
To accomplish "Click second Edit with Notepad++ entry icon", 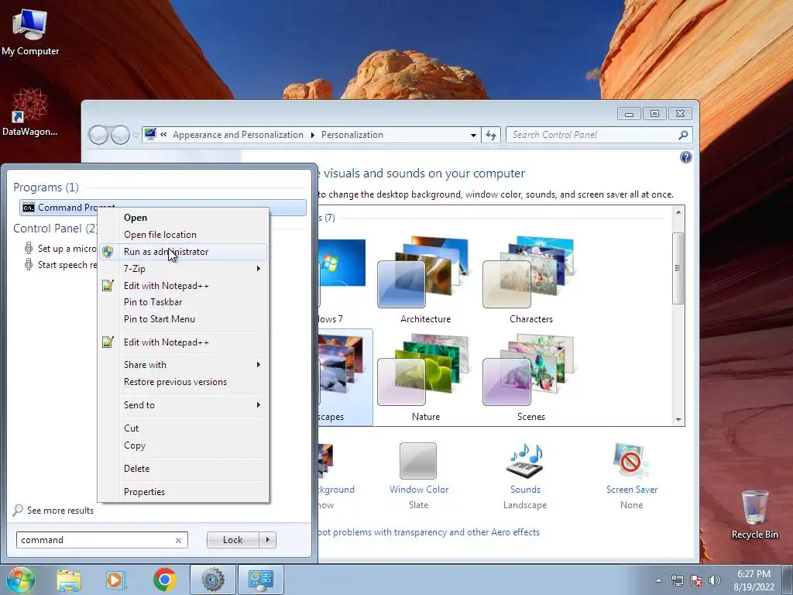I will pos(108,342).
